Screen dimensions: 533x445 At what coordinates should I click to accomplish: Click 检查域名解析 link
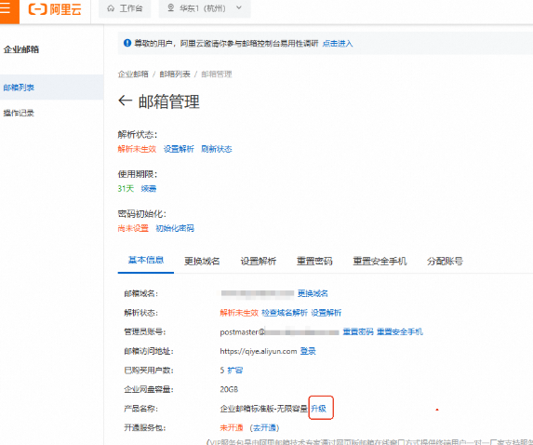[285, 312]
